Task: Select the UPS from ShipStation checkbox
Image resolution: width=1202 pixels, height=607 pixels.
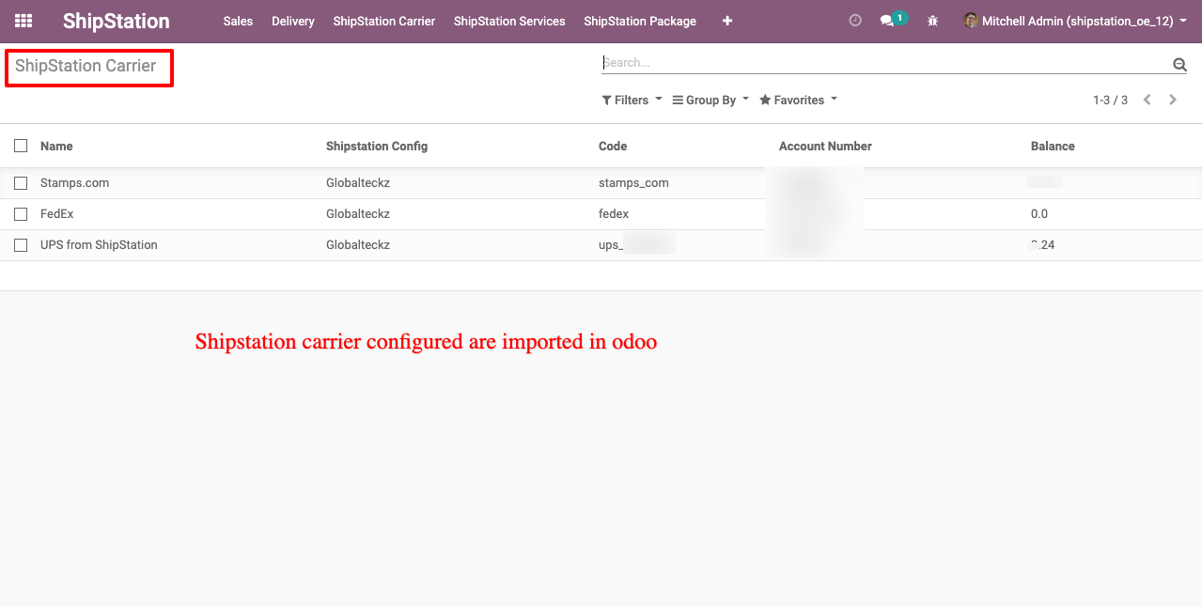Action: point(21,245)
